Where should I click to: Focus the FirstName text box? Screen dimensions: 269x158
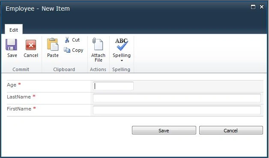pyautogui.click(x=177, y=110)
